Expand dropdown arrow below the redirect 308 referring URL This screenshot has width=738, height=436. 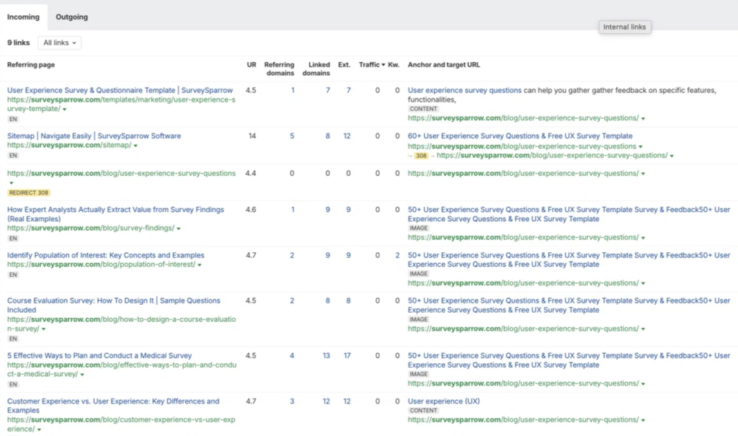click(x=12, y=183)
